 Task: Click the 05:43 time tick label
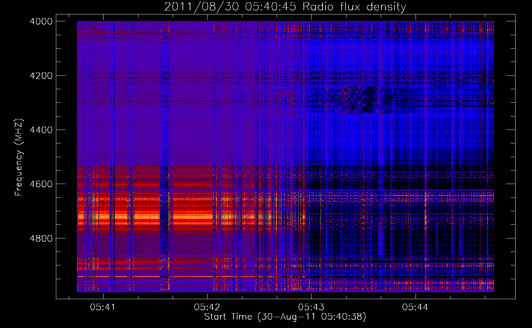click(x=311, y=307)
